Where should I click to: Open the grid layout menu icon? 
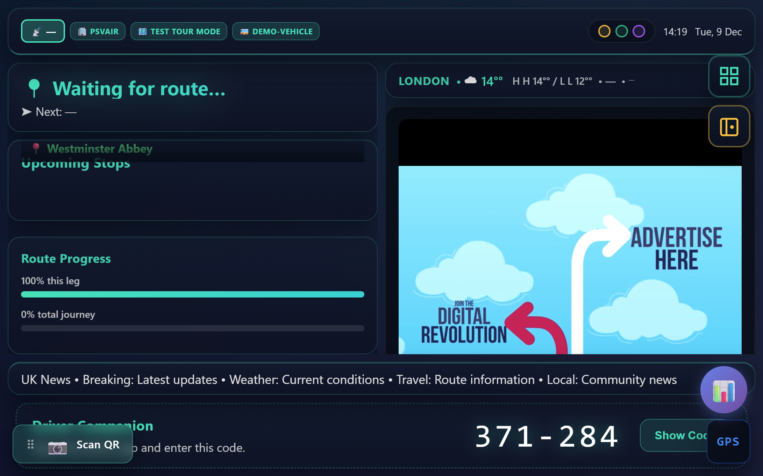pyautogui.click(x=729, y=76)
